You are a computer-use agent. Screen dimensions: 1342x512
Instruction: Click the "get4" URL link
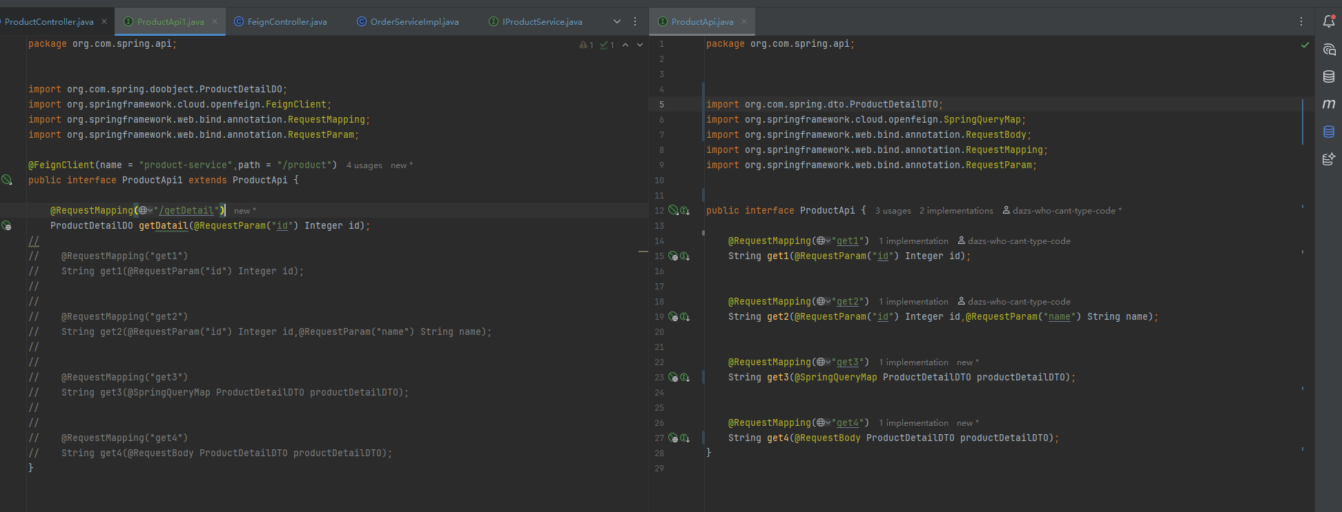[848, 422]
